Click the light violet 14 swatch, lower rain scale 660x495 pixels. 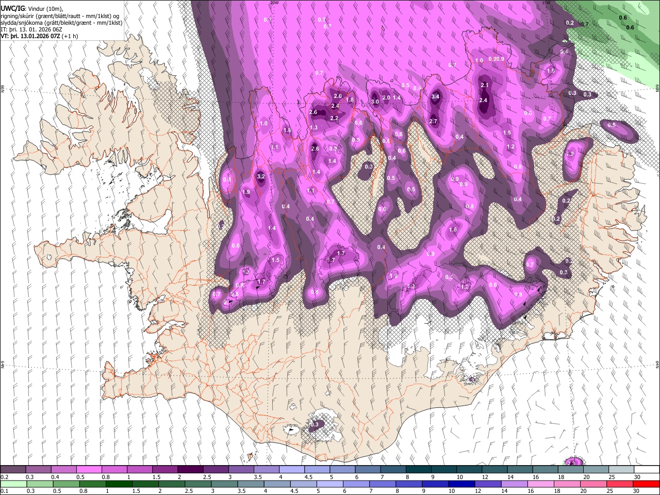coord(514,484)
